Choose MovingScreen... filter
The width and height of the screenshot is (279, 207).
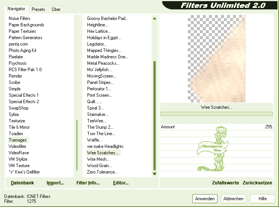click(101, 76)
